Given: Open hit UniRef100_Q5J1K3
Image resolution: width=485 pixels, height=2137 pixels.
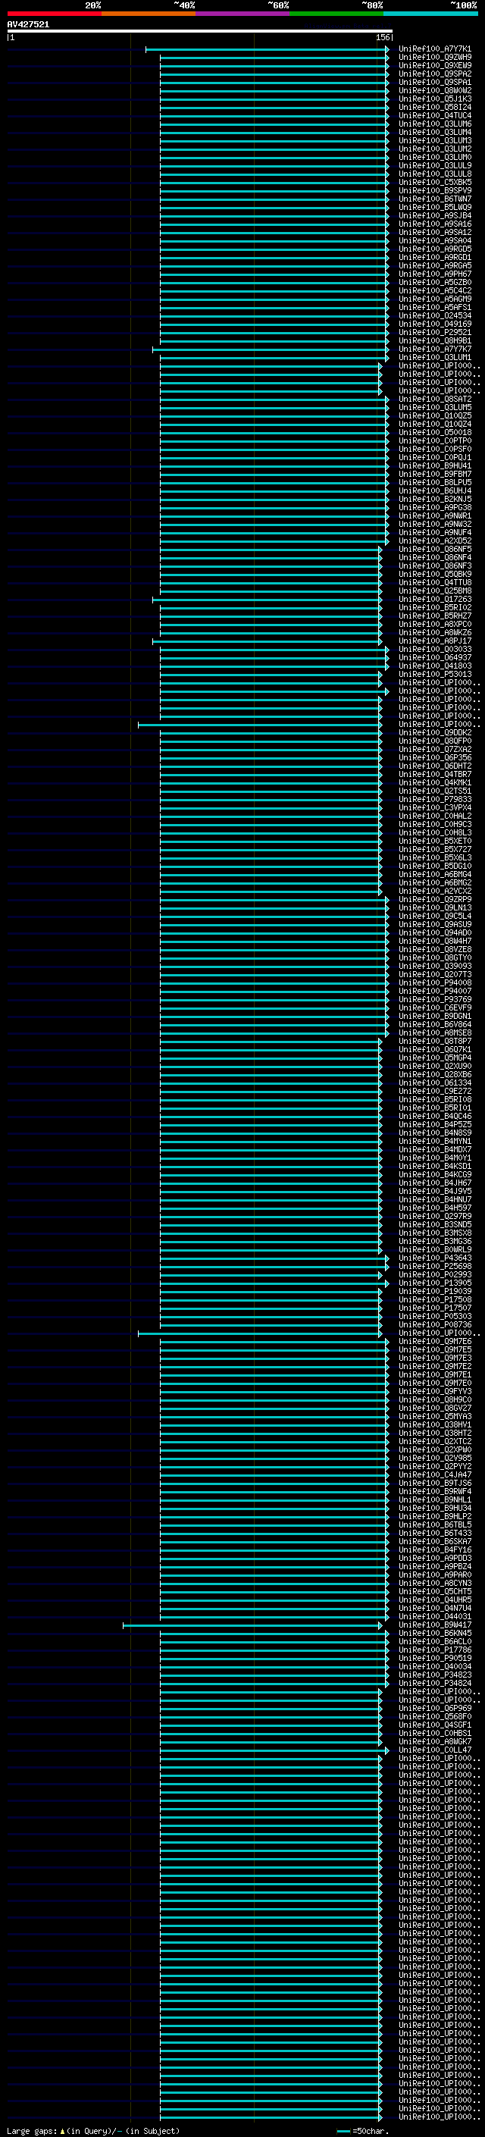Looking at the screenshot, I should (x=435, y=99).
